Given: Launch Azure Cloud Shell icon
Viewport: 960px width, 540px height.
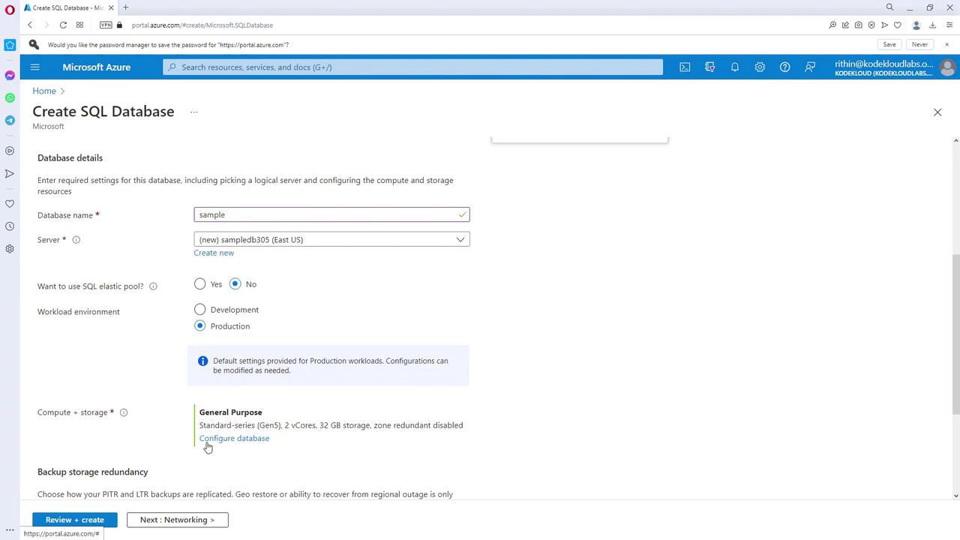Looking at the screenshot, I should pyautogui.click(x=685, y=67).
